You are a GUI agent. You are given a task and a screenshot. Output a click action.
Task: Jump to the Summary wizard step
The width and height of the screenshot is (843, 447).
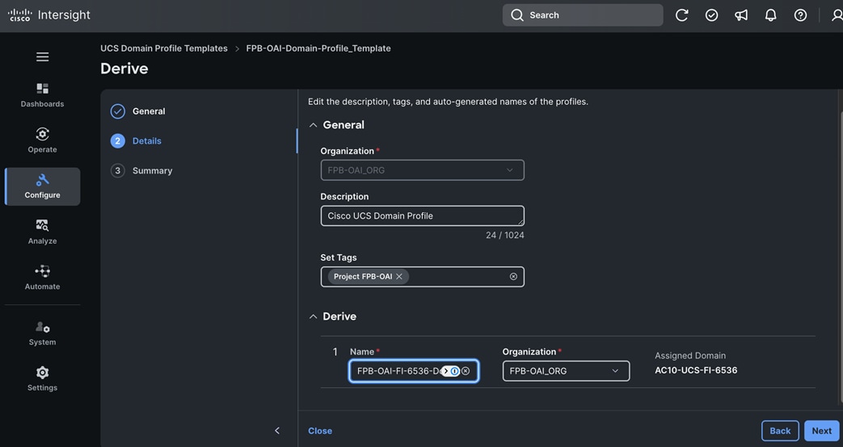(141, 170)
